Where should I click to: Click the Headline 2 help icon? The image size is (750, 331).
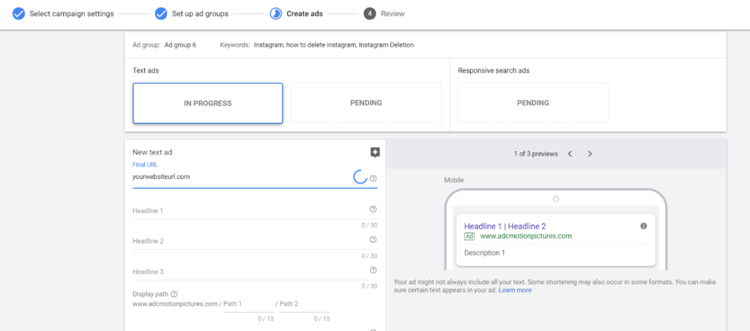coord(373,239)
